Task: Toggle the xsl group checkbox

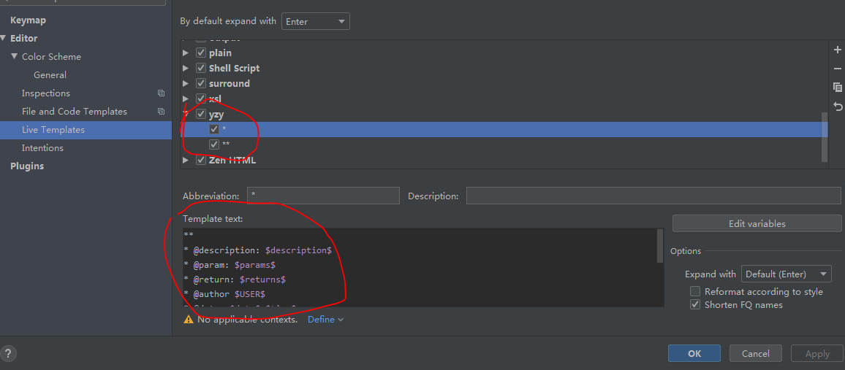Action: pos(201,99)
